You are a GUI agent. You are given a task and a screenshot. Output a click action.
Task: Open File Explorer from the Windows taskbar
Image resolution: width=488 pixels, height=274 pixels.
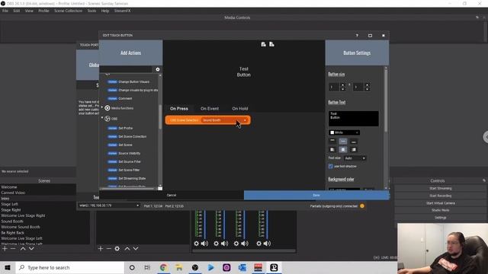tap(179, 267)
